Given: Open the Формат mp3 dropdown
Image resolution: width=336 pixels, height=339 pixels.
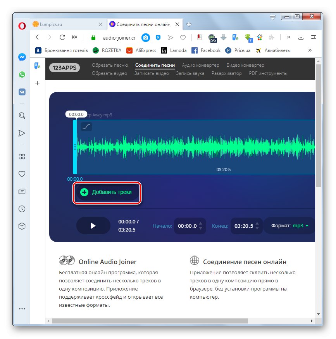Looking at the screenshot, I should tap(289, 226).
